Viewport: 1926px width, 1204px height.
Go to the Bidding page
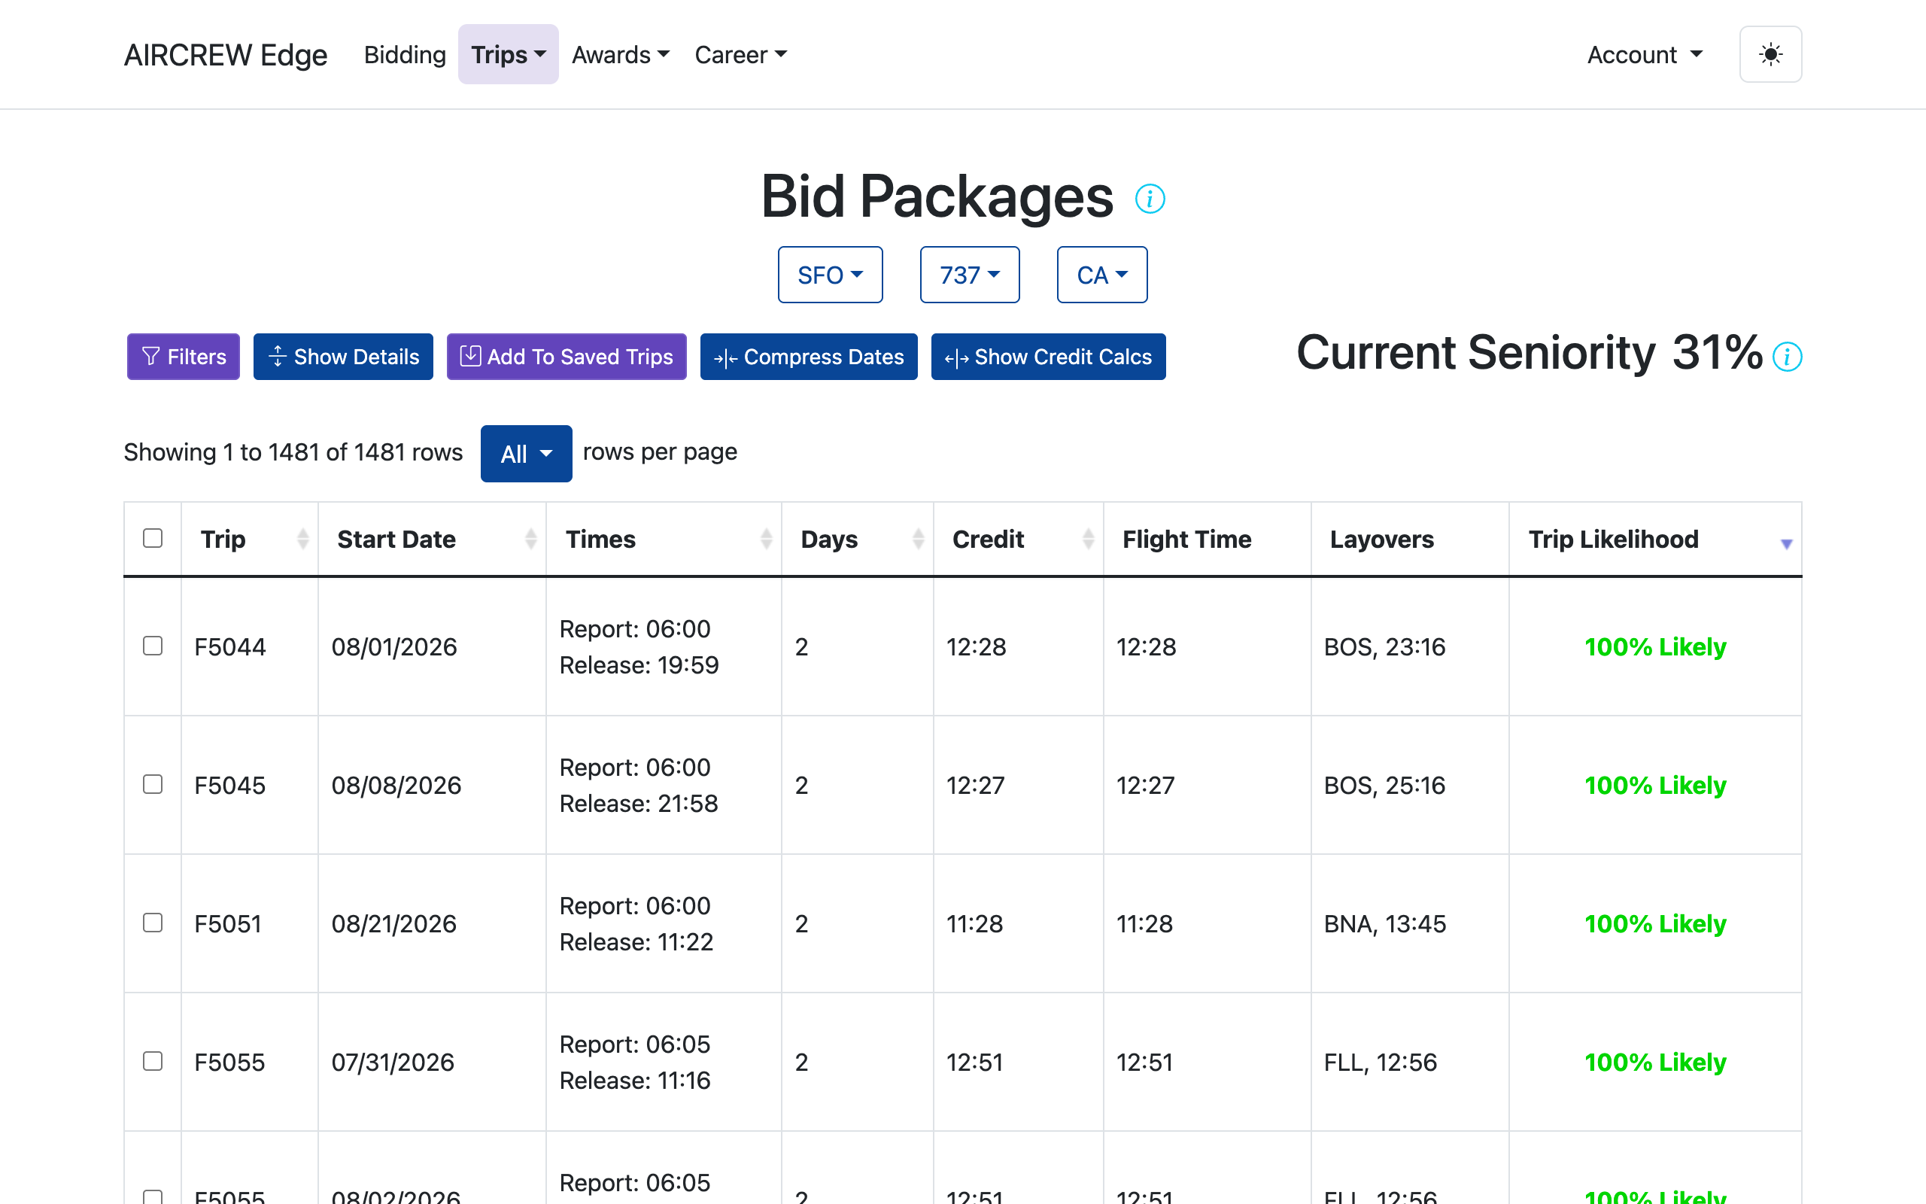click(x=404, y=54)
